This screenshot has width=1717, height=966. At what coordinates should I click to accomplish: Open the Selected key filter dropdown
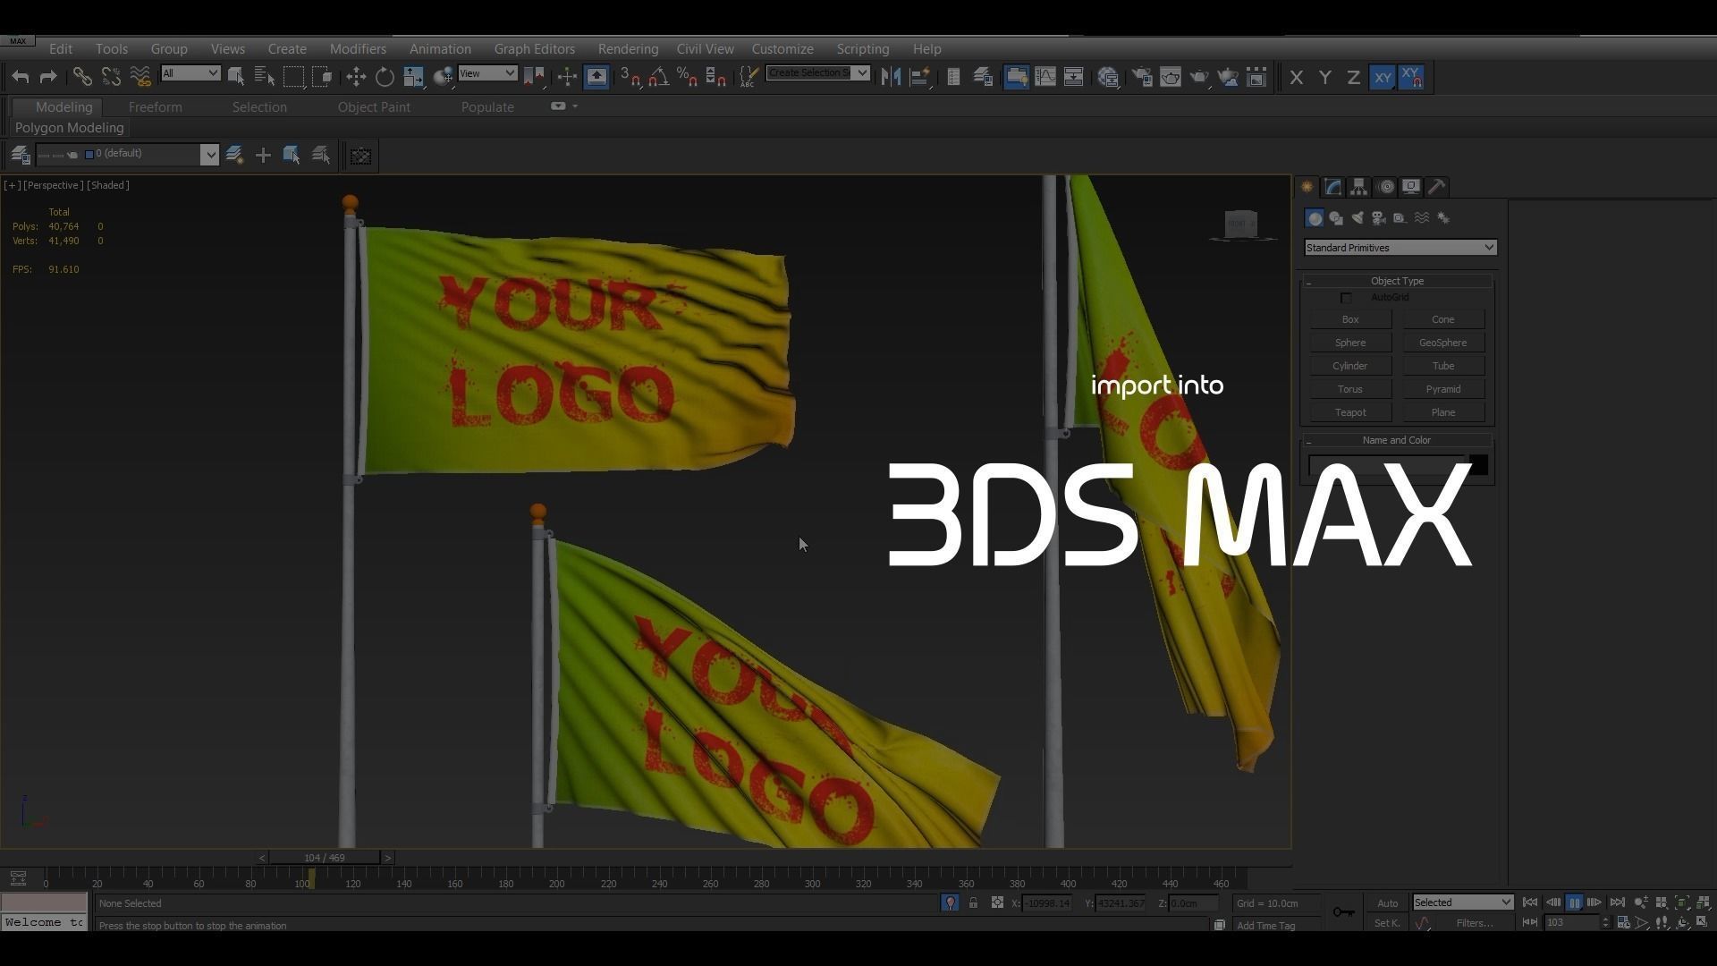pos(1462,902)
